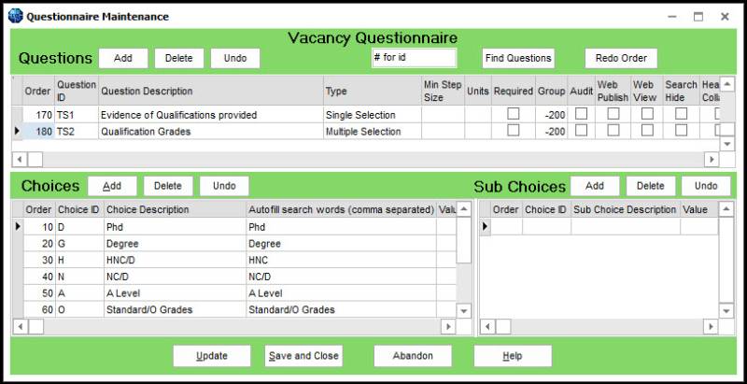Click the Questionnaire Maintenance app icon
The height and width of the screenshot is (384, 747).
pos(16,17)
